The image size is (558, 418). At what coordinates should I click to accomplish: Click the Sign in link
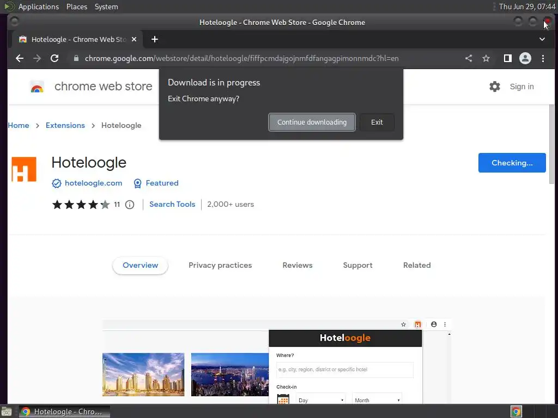[x=521, y=87]
